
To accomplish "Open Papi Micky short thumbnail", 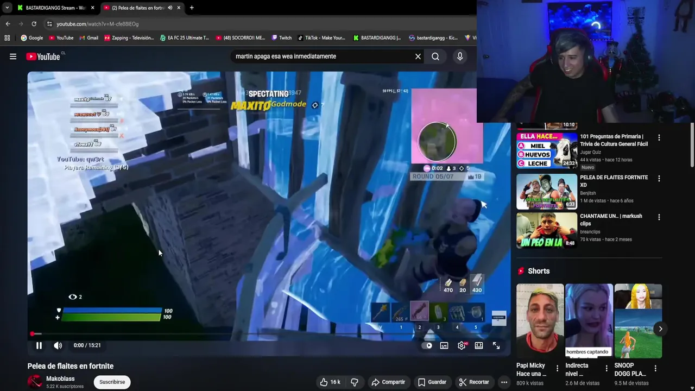I will pos(540,321).
